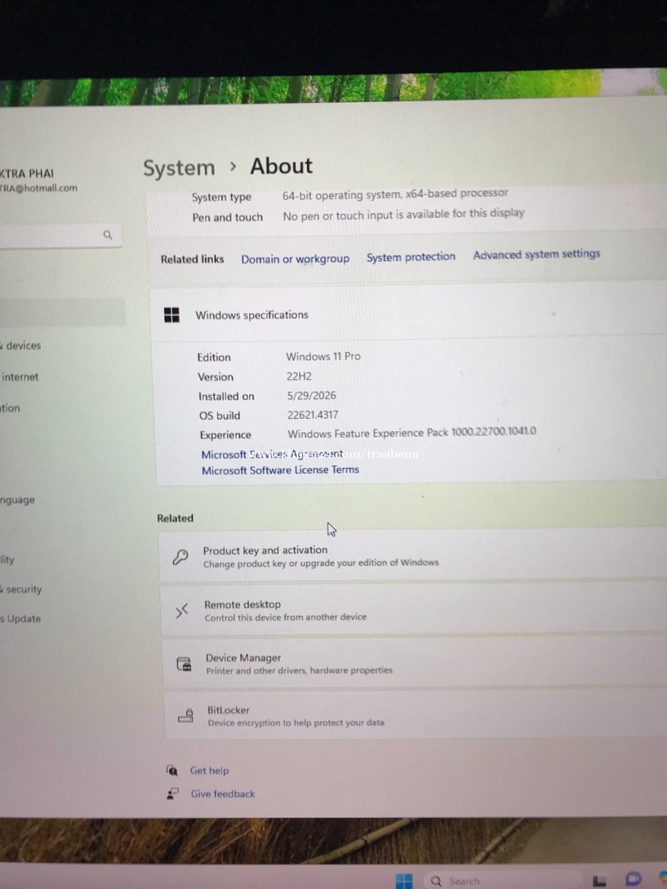
Task: Open the black app icon on the taskbar
Action: point(599,881)
